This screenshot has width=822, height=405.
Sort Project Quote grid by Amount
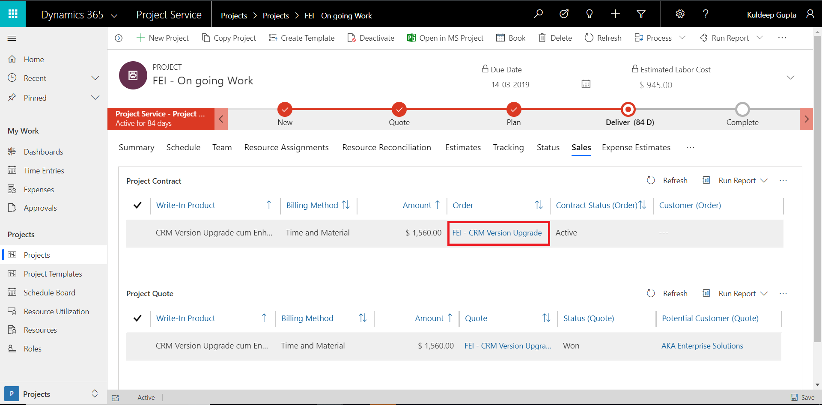point(433,319)
